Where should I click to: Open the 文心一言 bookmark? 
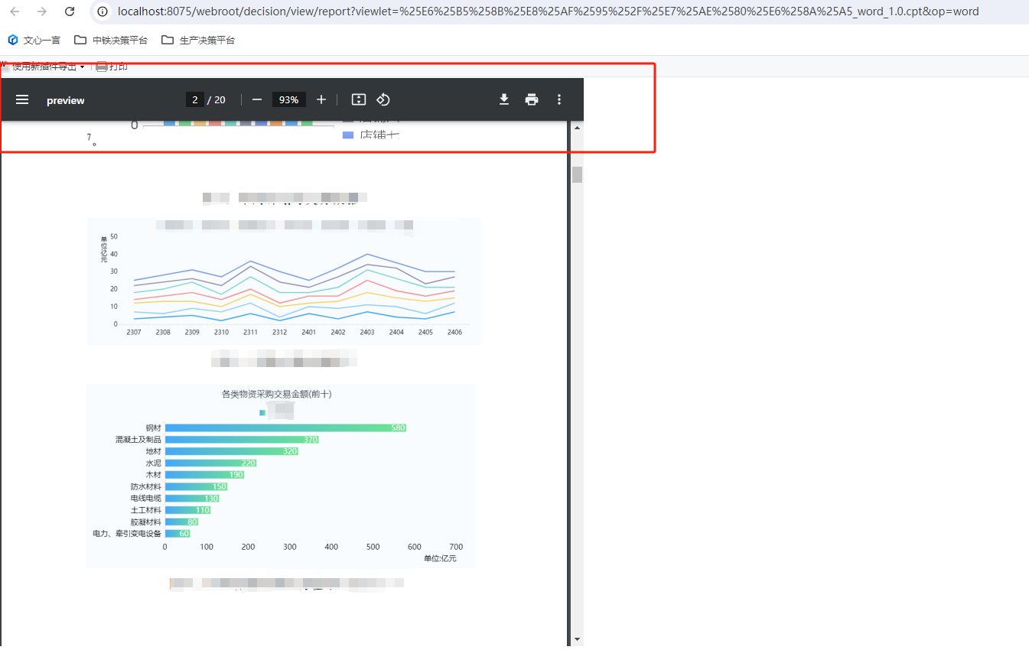[34, 40]
